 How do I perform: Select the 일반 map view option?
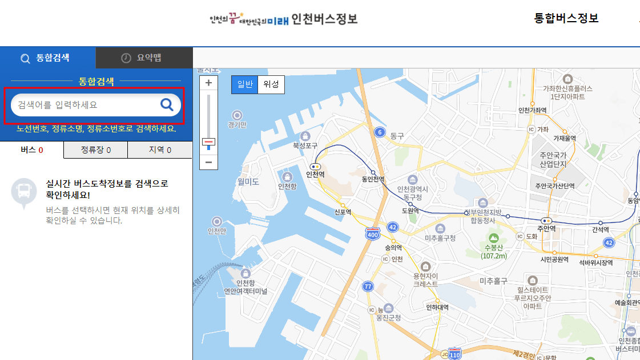click(244, 84)
